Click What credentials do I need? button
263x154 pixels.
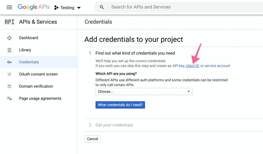click(120, 105)
